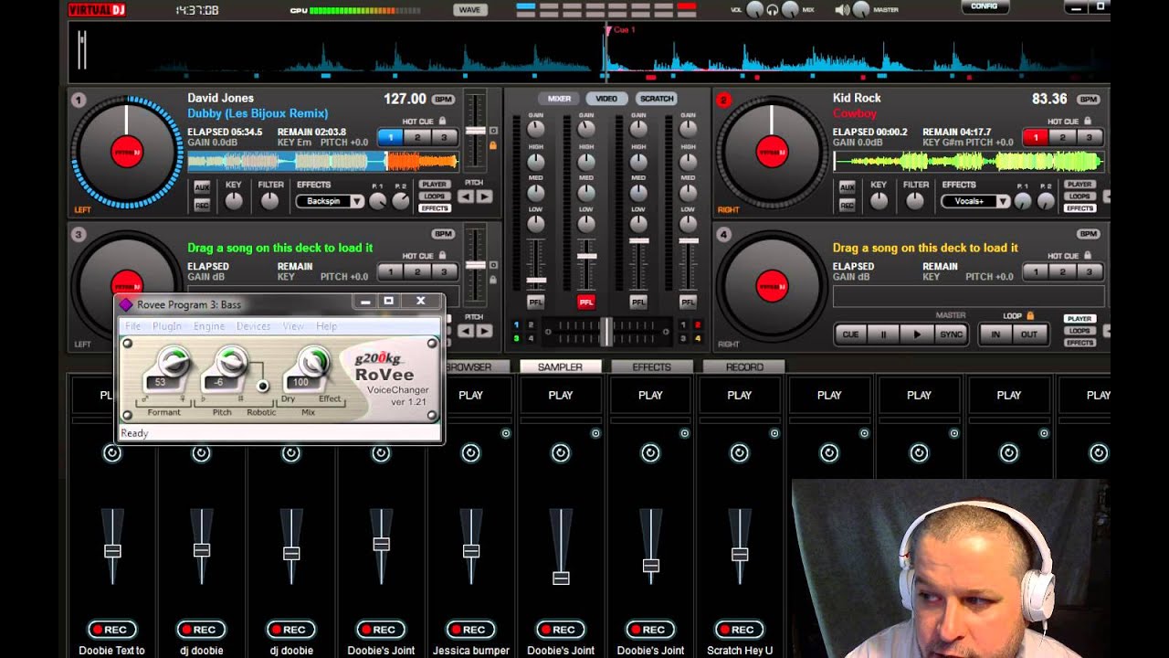Turn the Mix knob in Rovee
The image size is (1169, 658).
click(313, 362)
